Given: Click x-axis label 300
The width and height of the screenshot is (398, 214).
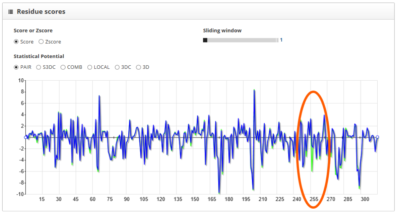Looking at the screenshot, I should (365, 199).
